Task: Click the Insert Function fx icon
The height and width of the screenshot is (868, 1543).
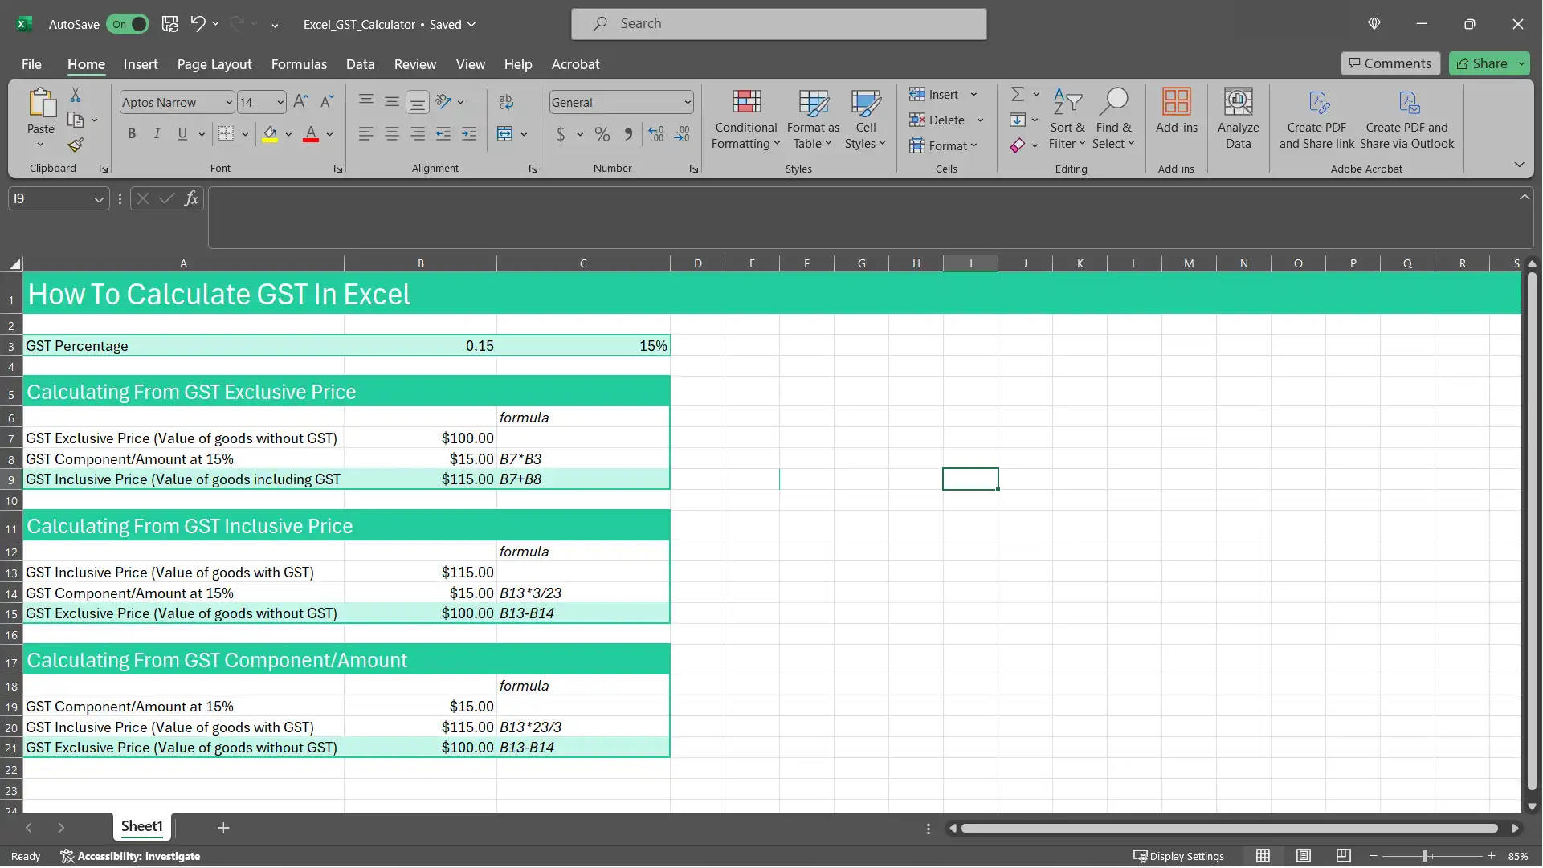Action: click(191, 198)
